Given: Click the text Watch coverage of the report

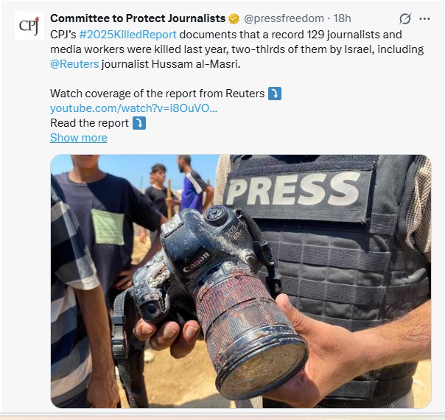Looking at the screenshot, I should click(x=157, y=94).
